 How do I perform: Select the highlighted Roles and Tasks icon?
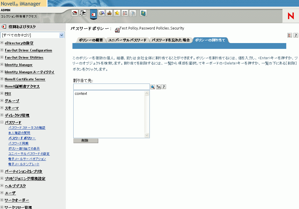pos(94,13)
